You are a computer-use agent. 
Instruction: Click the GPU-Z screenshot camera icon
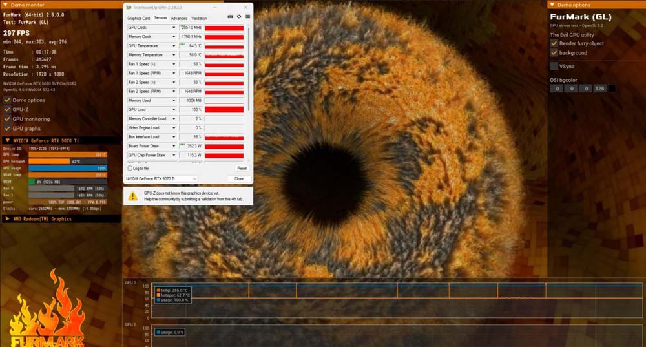click(x=231, y=17)
